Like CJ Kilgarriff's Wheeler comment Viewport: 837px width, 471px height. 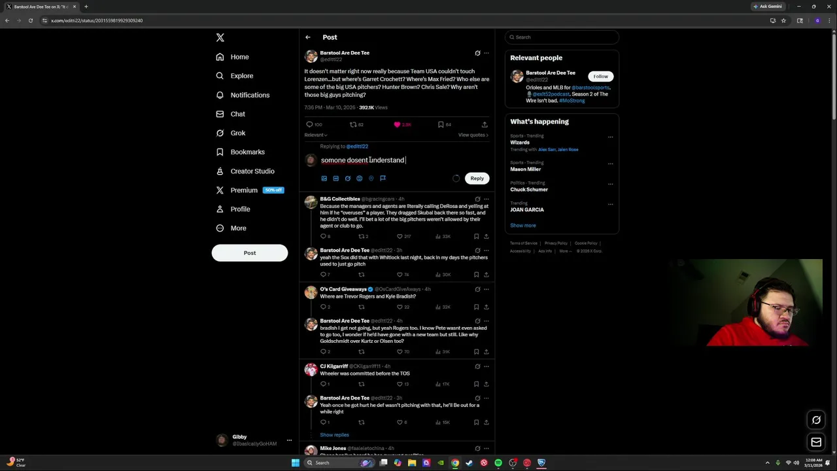pos(403,384)
